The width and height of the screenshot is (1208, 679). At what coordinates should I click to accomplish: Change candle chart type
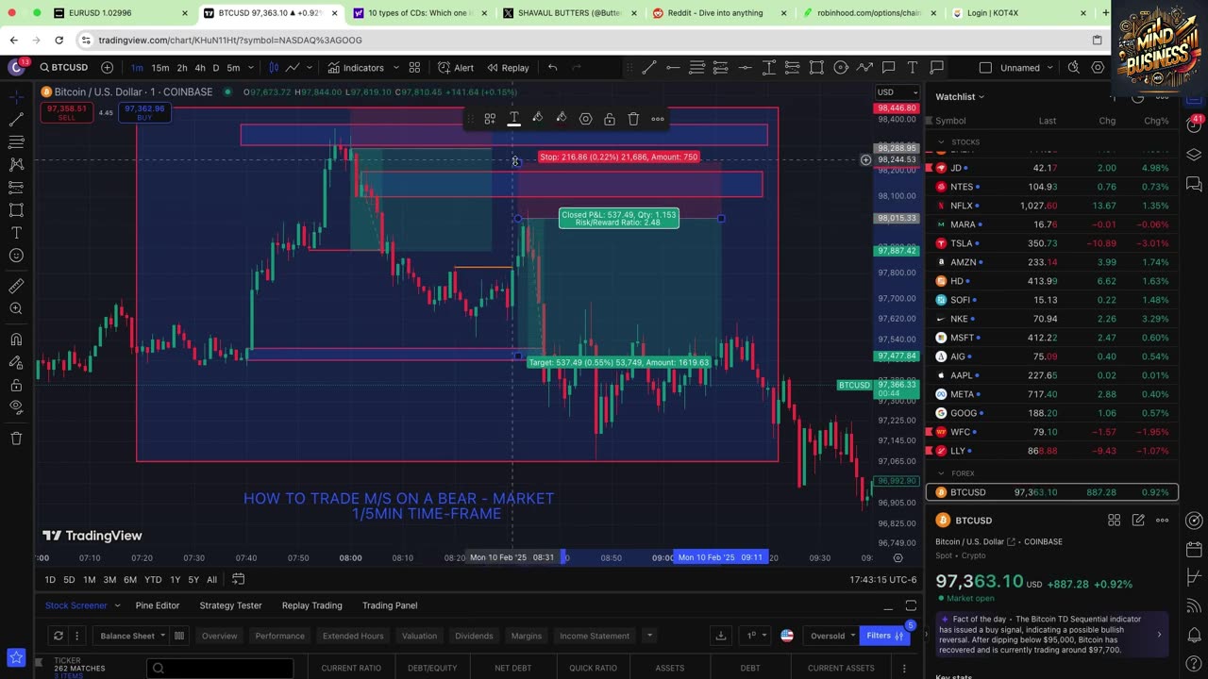click(x=274, y=68)
